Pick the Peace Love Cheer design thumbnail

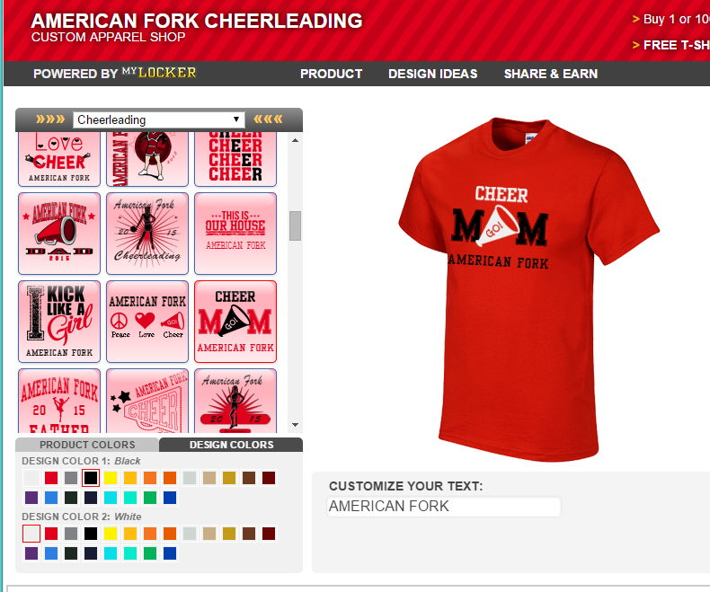pos(147,322)
